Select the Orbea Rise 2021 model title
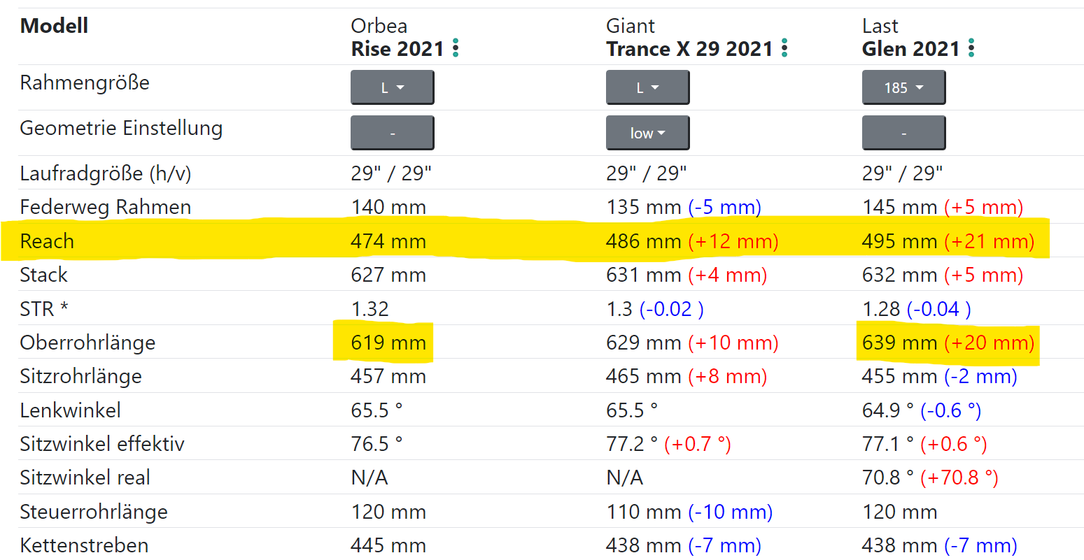Image resolution: width=1084 pixels, height=560 pixels. [397, 49]
